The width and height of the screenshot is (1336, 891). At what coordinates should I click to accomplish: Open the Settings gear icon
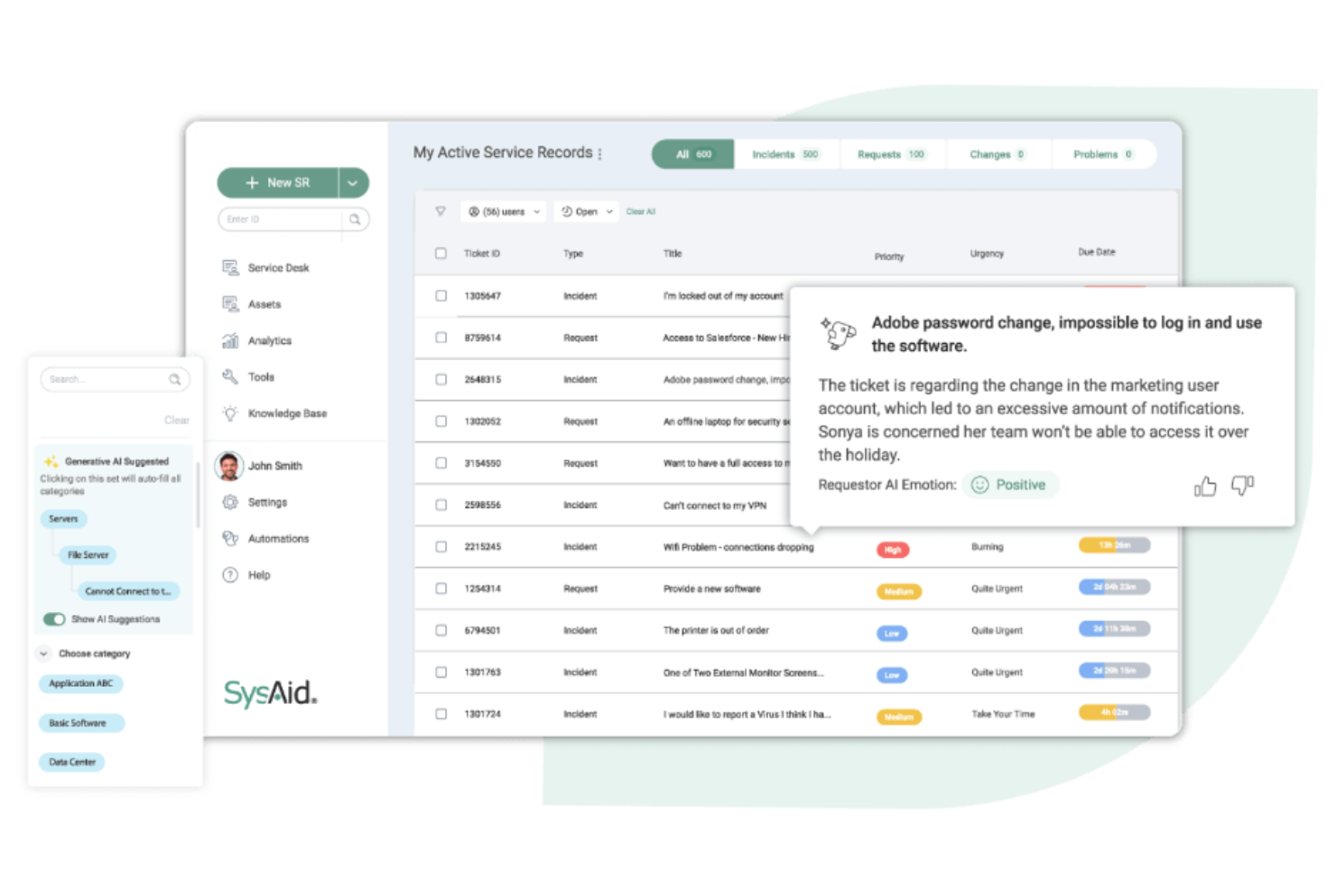(231, 502)
